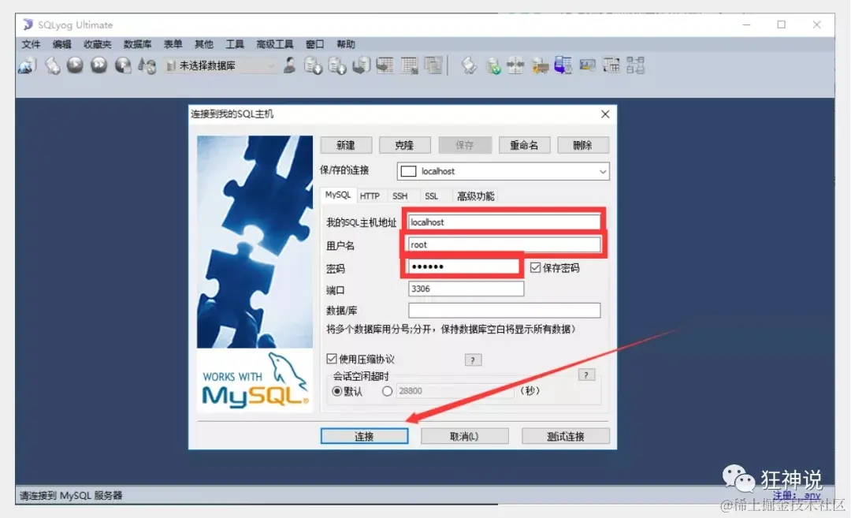Click the database restore arrow icon
The width and height of the screenshot is (851, 518).
[x=361, y=65]
